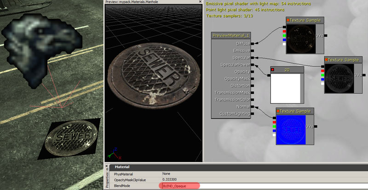Edit the OpacityMaskClipValue field 0.333300
The height and width of the screenshot is (190, 368).
[265, 180]
